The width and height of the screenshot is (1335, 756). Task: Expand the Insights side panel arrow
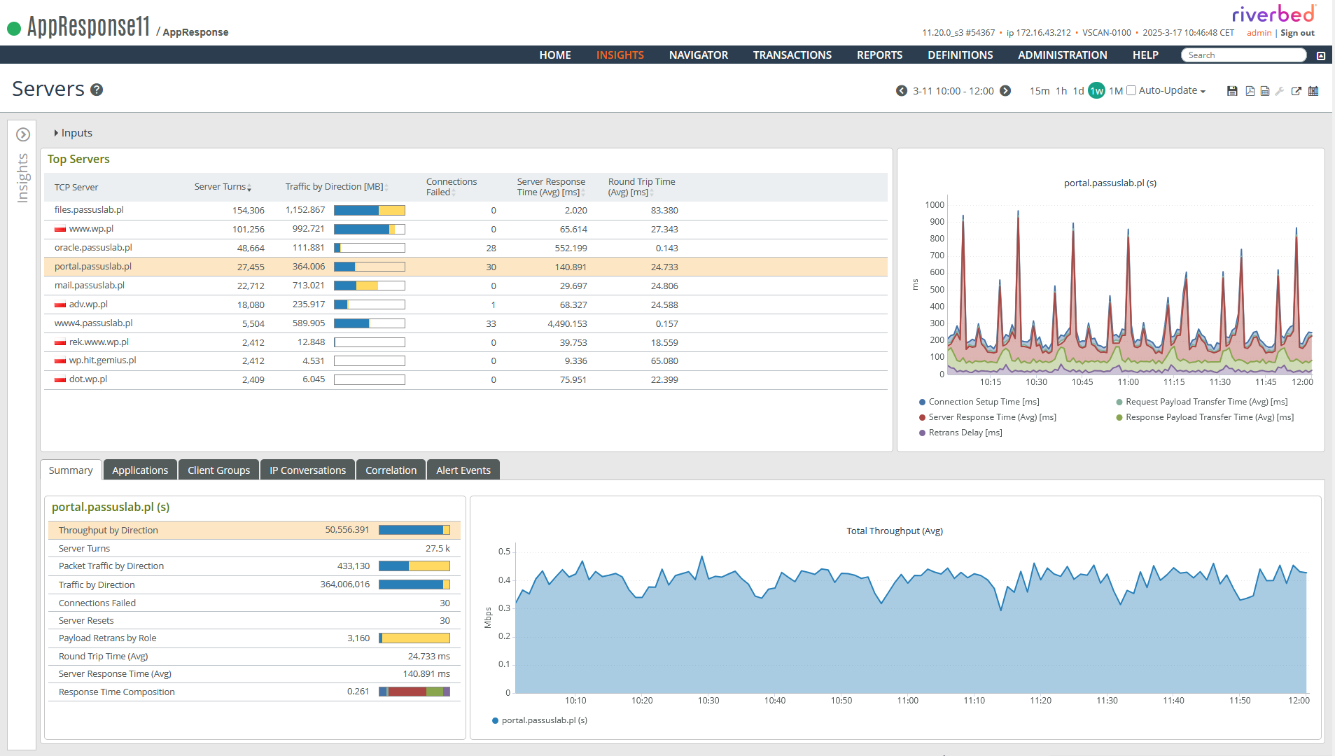tap(23, 134)
